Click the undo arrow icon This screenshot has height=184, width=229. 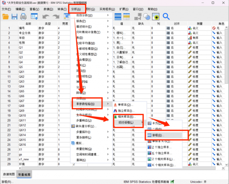click(x=46, y=17)
